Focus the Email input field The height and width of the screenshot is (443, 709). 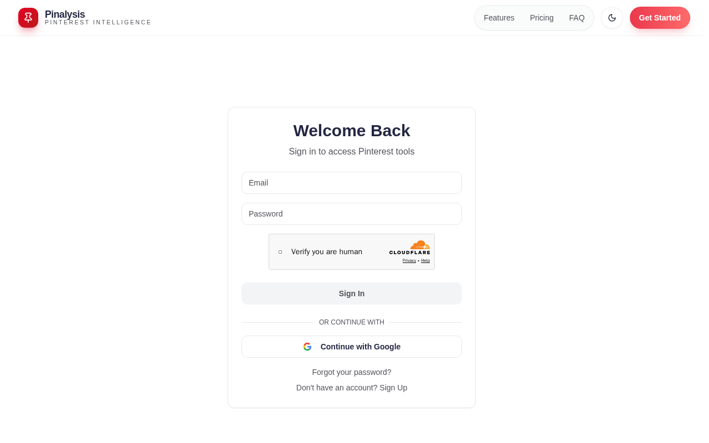point(352,183)
